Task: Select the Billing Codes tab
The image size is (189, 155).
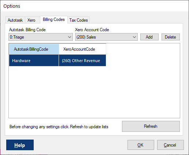Action: tap(54, 19)
